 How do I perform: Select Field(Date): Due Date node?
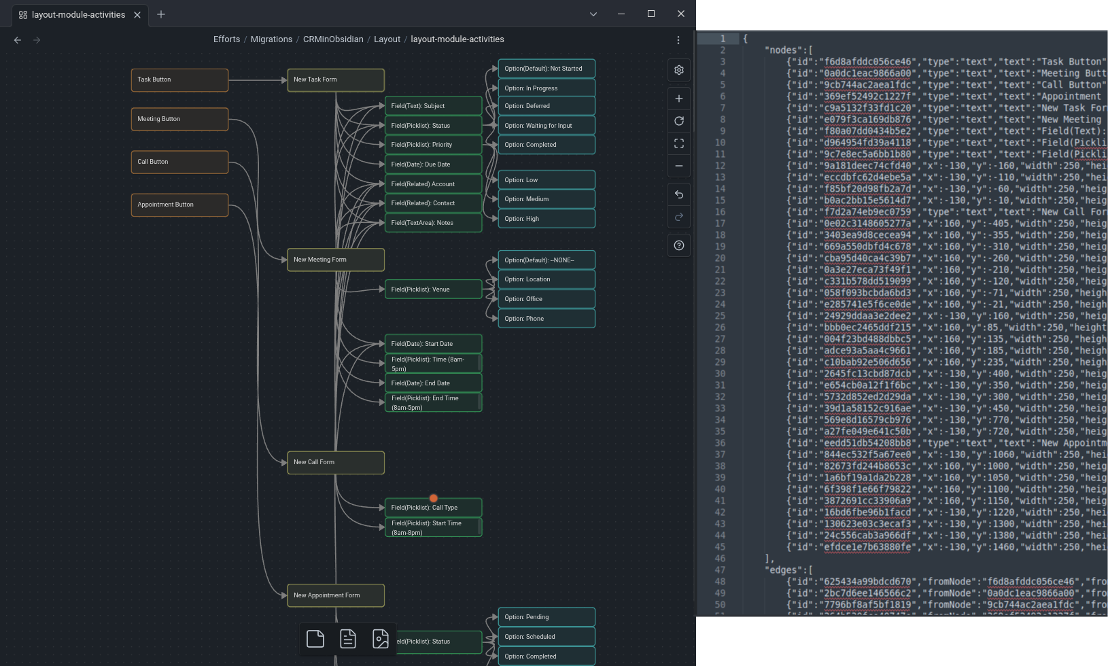(434, 164)
